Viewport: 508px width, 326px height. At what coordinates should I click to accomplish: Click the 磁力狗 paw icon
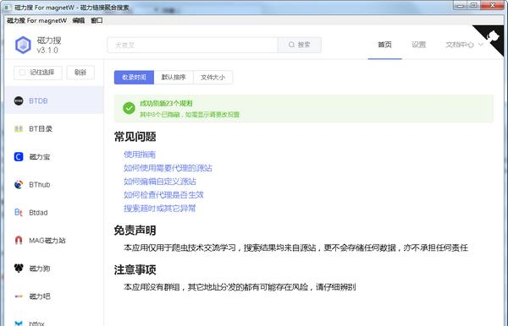pos(19,269)
